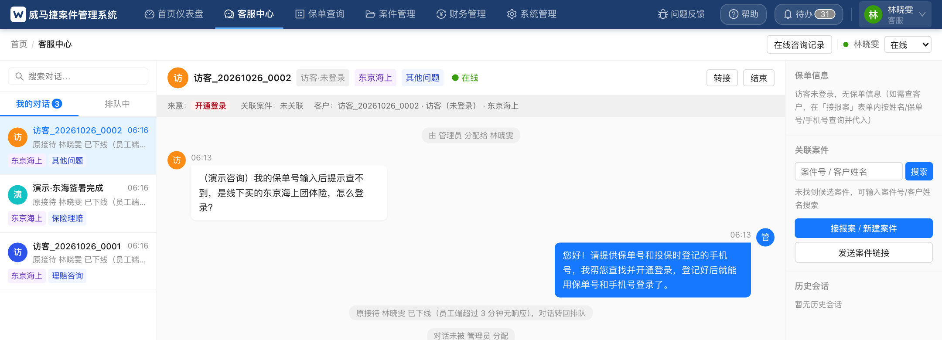This screenshot has width=942, height=340.
Task: Click the blue 管 avatar beside the reply
Action: click(x=765, y=237)
